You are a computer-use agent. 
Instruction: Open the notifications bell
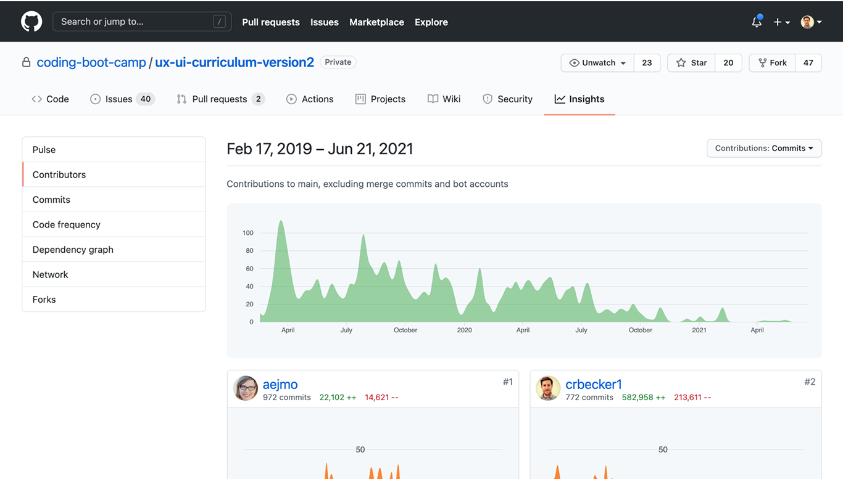[x=757, y=22]
